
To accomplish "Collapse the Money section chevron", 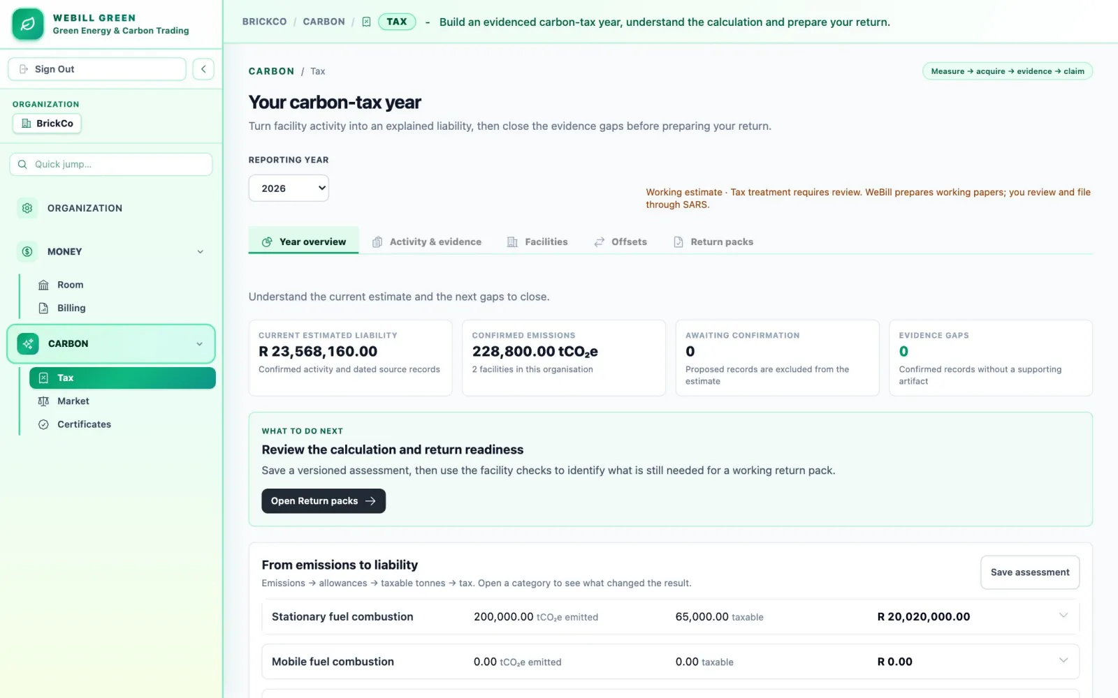I will point(201,252).
